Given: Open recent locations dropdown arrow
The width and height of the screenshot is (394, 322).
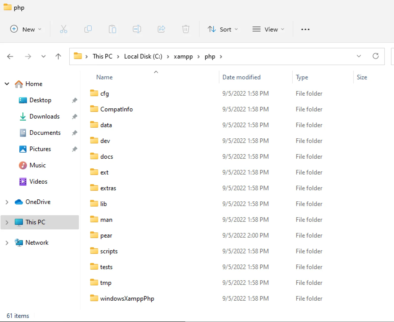Looking at the screenshot, I should 44,56.
